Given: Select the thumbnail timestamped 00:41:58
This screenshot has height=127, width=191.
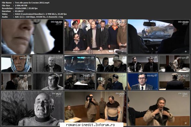Looking at the screenshot, I should tap(174, 64).
